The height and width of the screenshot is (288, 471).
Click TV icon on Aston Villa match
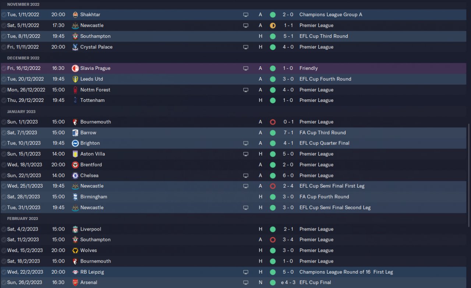pos(246,154)
